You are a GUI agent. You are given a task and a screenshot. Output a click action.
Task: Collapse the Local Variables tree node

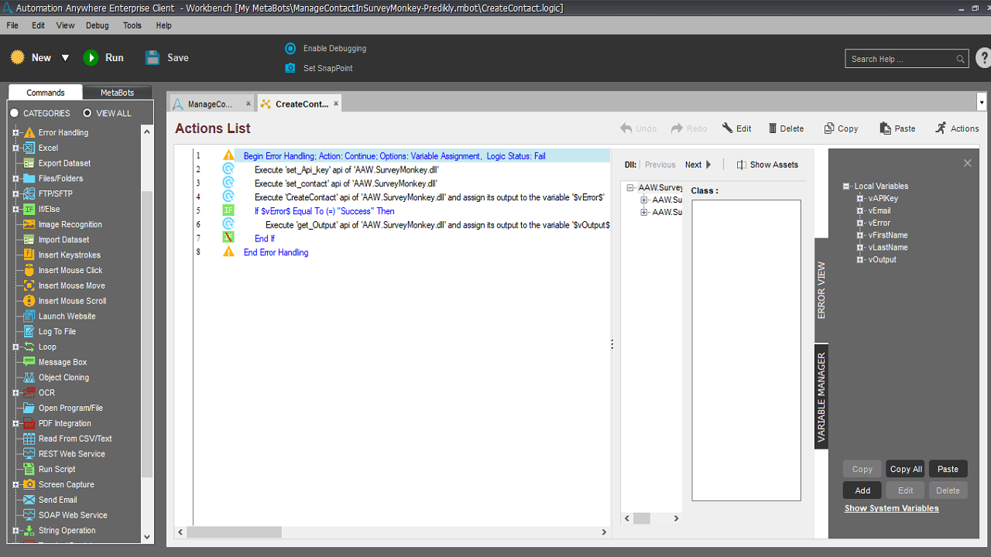[x=847, y=186]
